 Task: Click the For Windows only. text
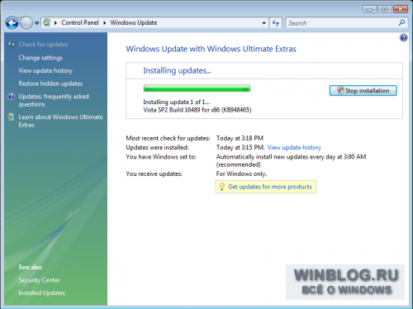[x=241, y=174]
